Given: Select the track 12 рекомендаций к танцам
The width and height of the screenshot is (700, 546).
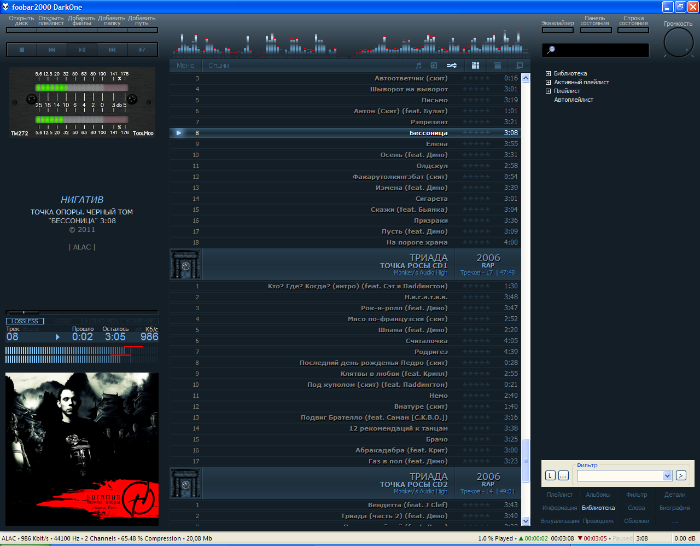Looking at the screenshot, I should click(346, 428).
